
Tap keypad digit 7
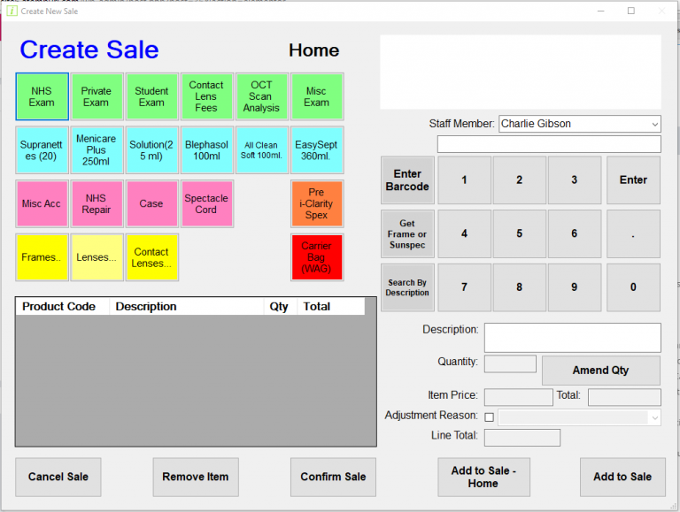click(x=465, y=287)
